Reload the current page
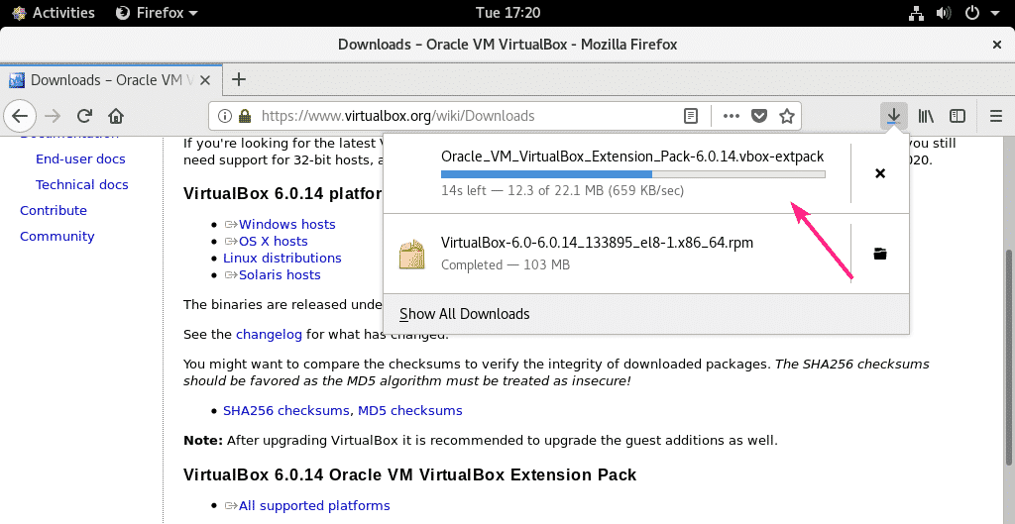The height and width of the screenshot is (524, 1015). click(x=85, y=116)
